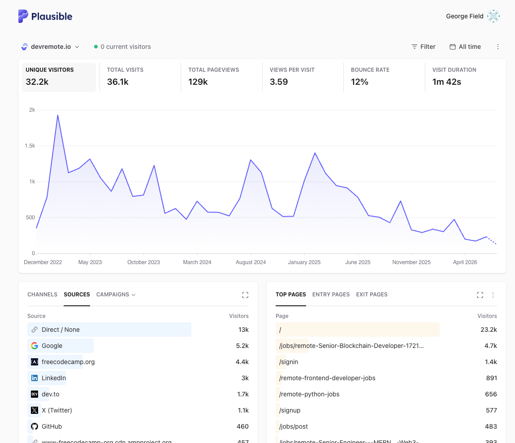Select the Total Pageviews metric
The height and width of the screenshot is (443, 515).
221,77
